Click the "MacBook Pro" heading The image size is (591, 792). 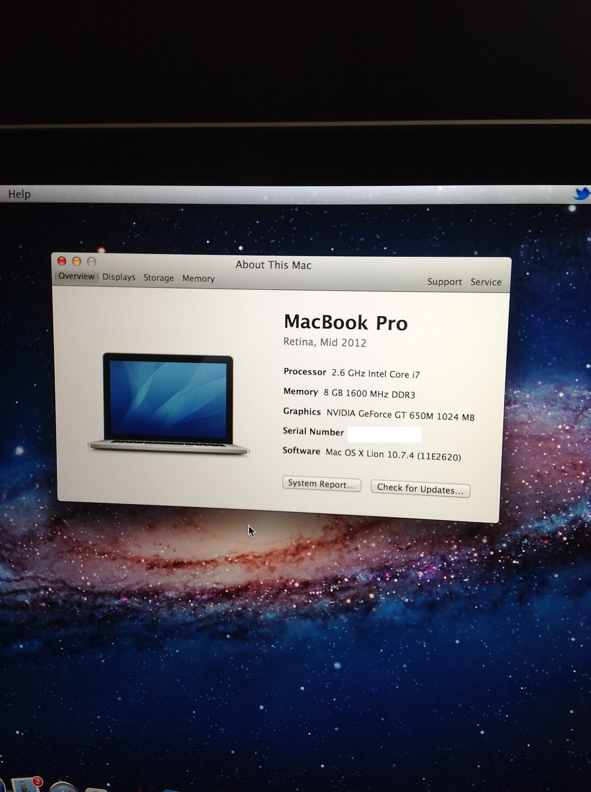(x=346, y=322)
